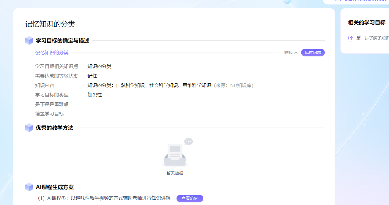Click the cube icon beside 优秀的教学方法
Screen dimensions: 389x205
[x=29, y=128]
